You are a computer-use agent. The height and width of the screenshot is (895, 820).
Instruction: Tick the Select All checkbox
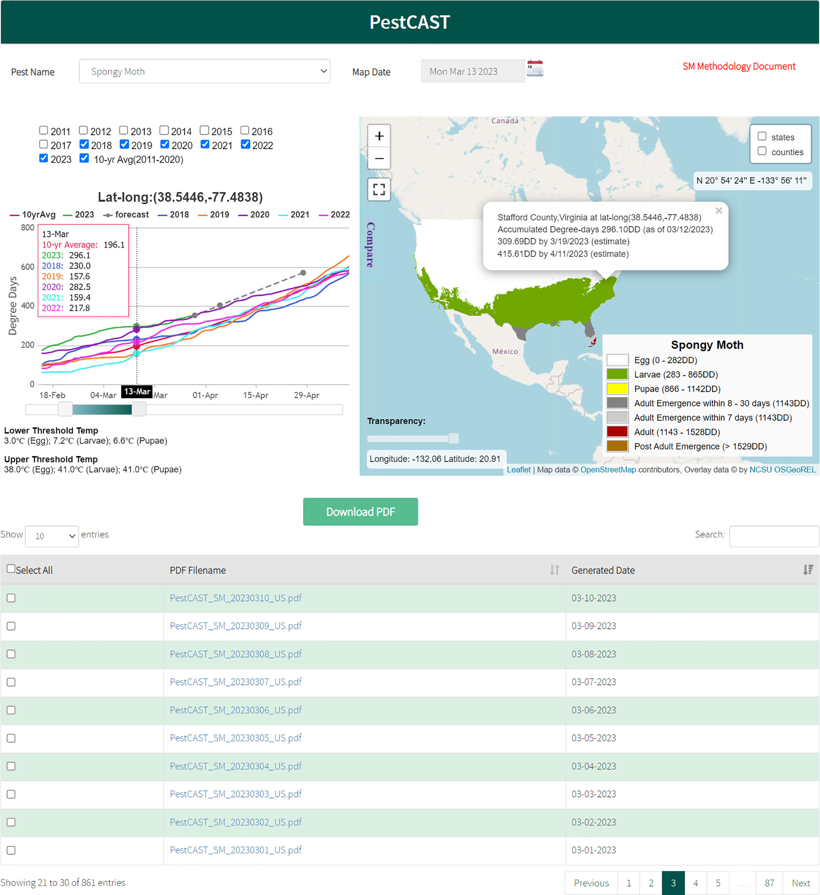pos(11,569)
